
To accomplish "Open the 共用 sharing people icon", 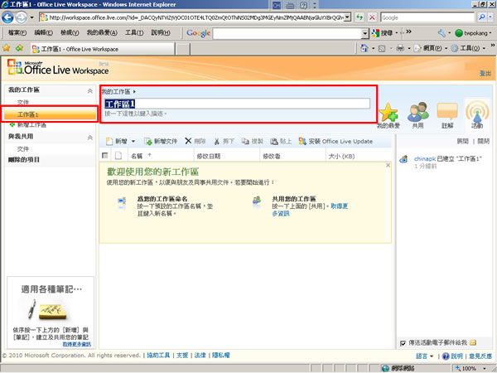I will tap(417, 115).
